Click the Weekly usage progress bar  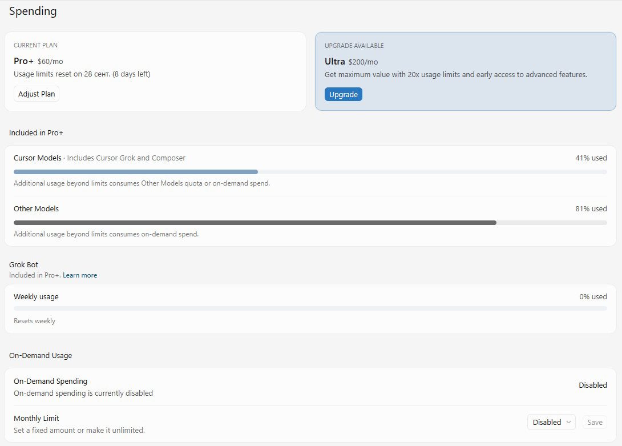click(x=310, y=308)
